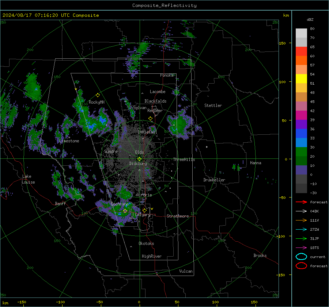Click the Limestone label
This screenshot has height=307, width=329.
point(69,141)
